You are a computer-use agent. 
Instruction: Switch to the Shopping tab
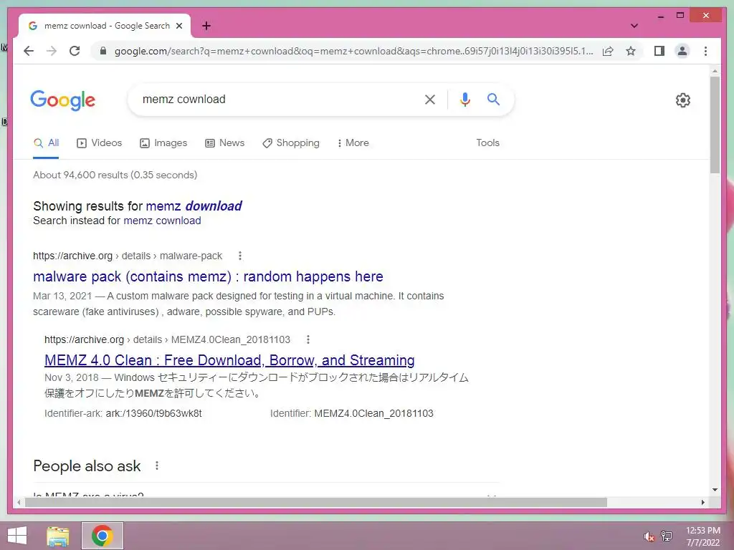click(x=291, y=143)
